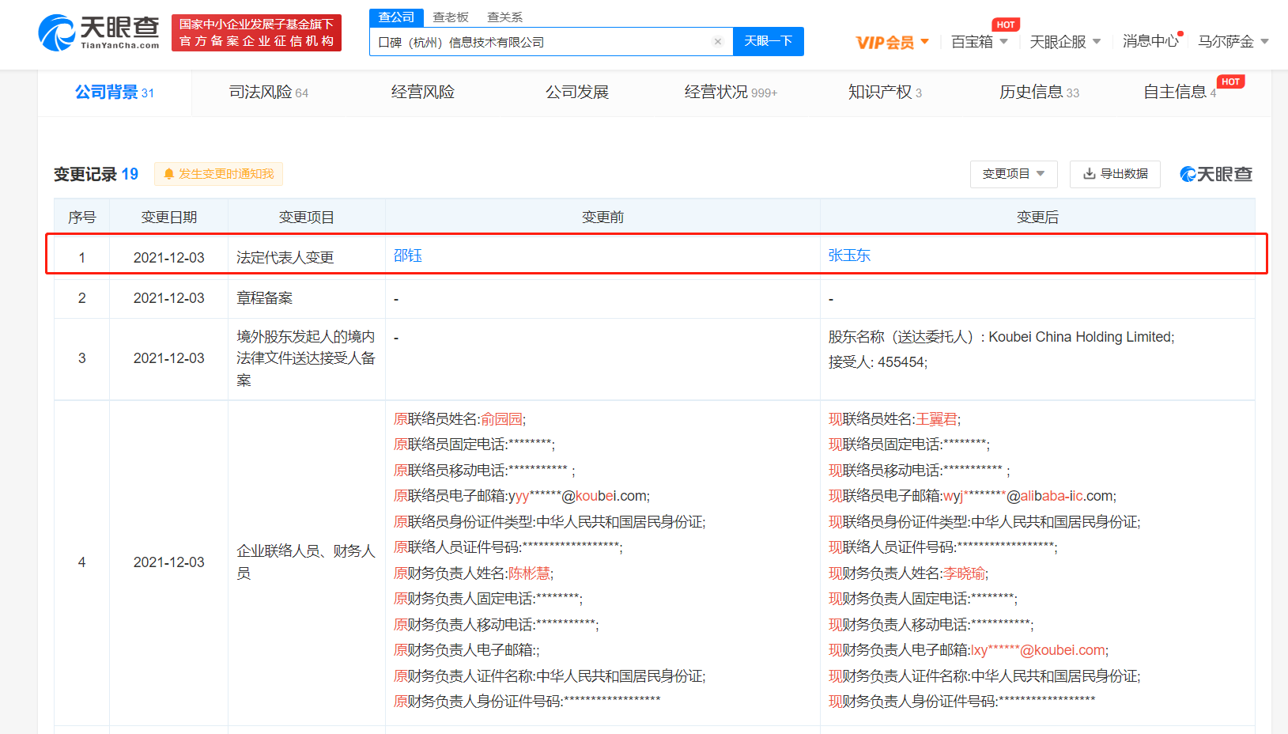Click the red notification dot on 消息中心

click(1180, 34)
